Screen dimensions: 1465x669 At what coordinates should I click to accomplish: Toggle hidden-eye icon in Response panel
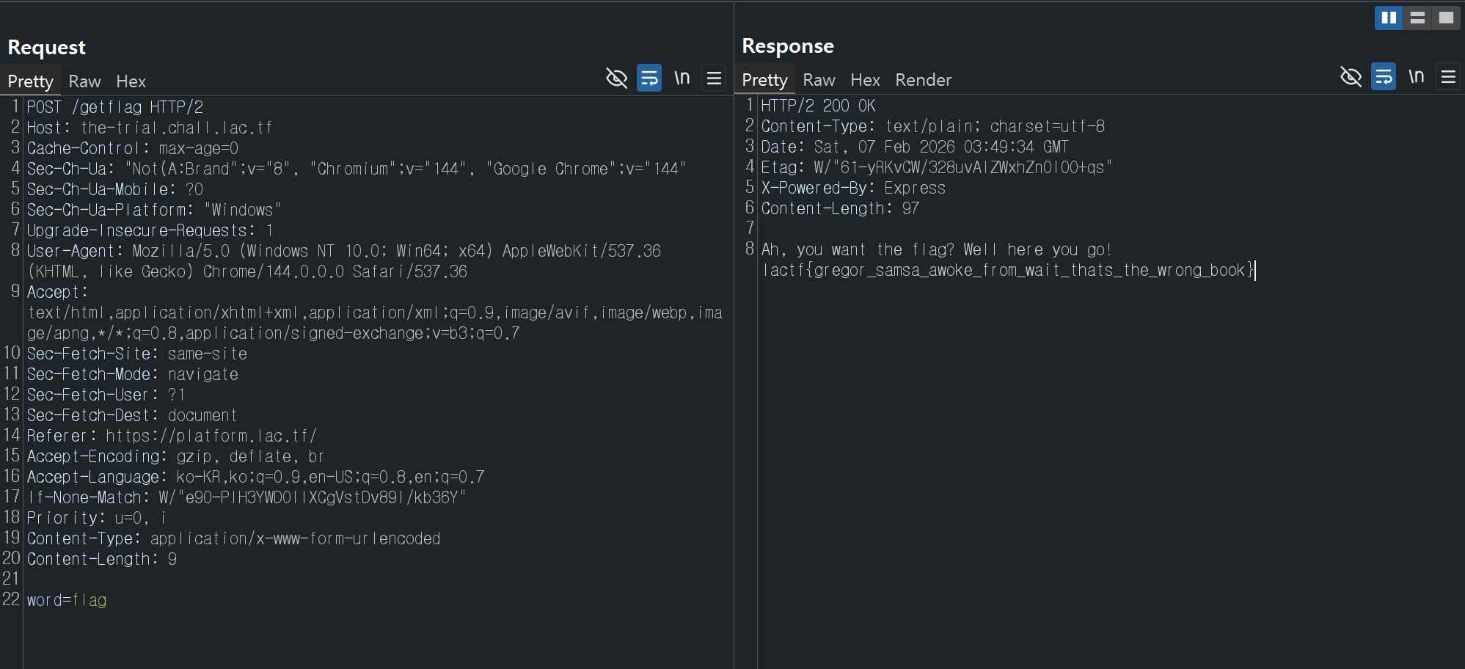tap(1351, 76)
